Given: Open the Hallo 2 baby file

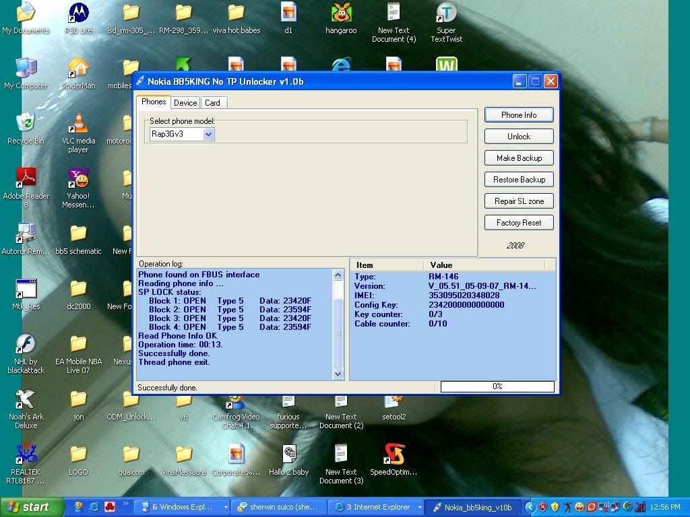Looking at the screenshot, I should coord(288,460).
